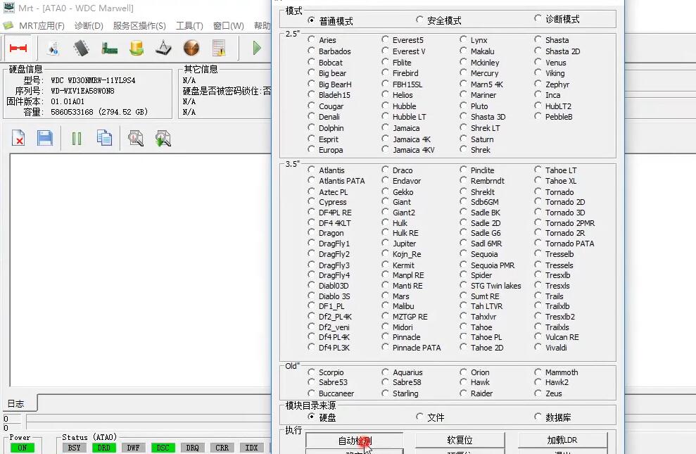
Task: Click the empty log output area
Action: pos(140,270)
